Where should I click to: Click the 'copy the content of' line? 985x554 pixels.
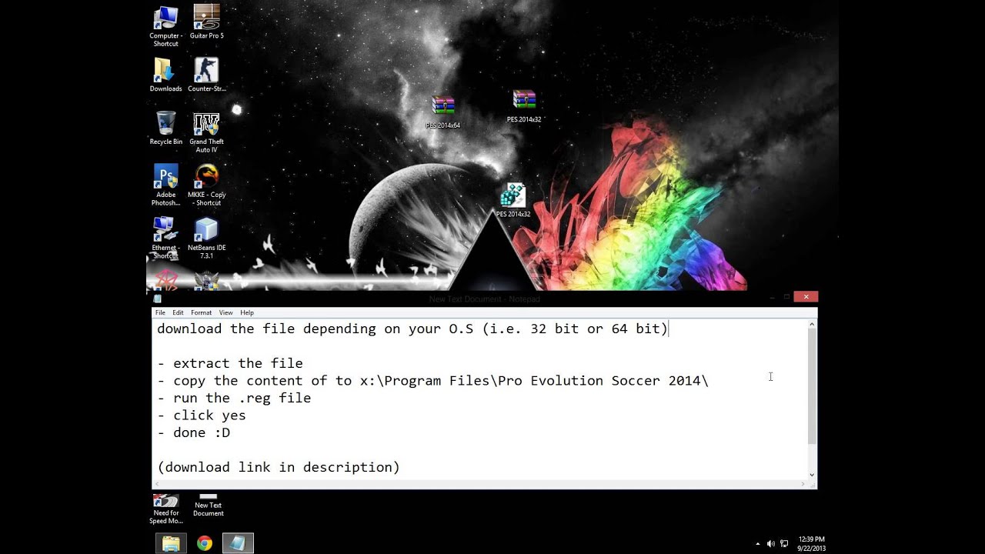click(432, 380)
